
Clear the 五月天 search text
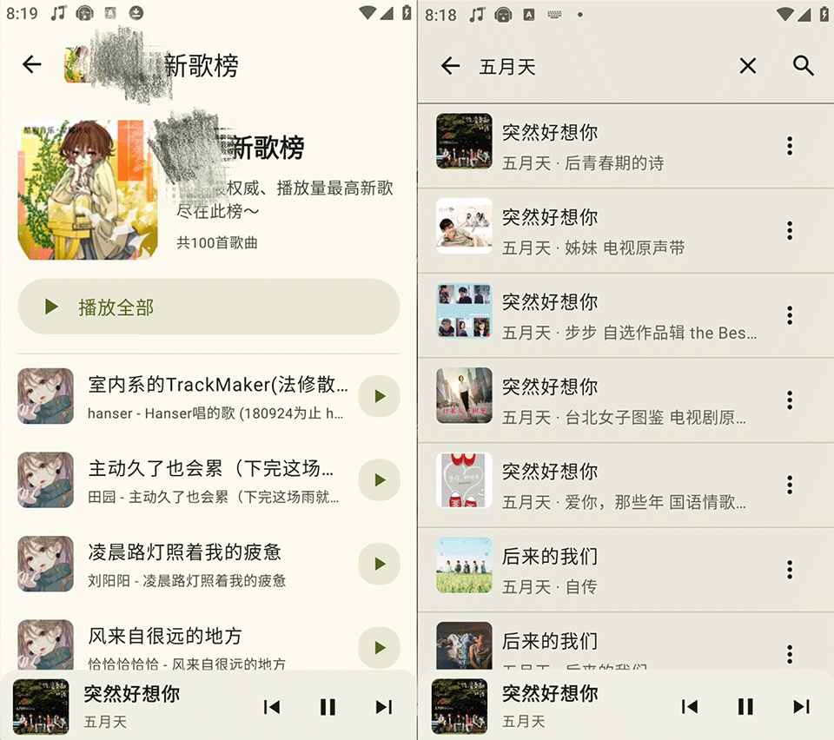(747, 66)
